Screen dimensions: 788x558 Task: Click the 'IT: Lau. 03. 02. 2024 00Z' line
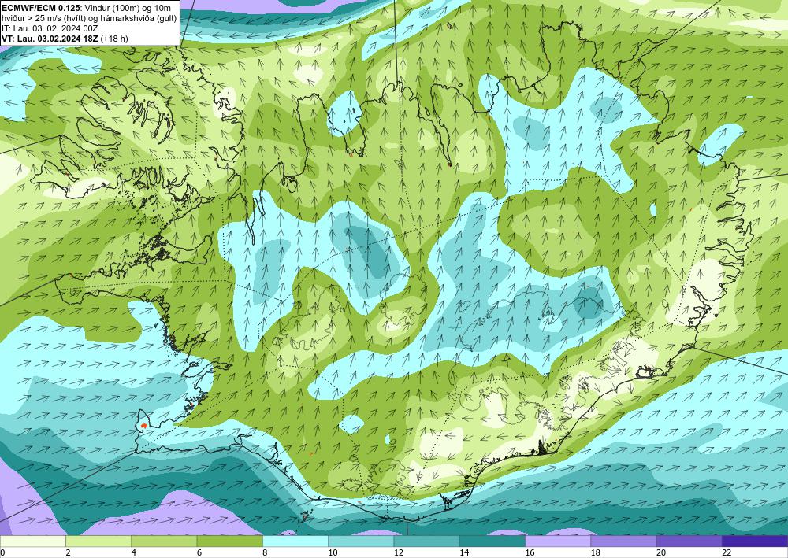[50, 28]
